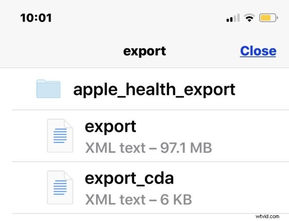Tap the 10:01 clock in status bar

[x=36, y=18]
